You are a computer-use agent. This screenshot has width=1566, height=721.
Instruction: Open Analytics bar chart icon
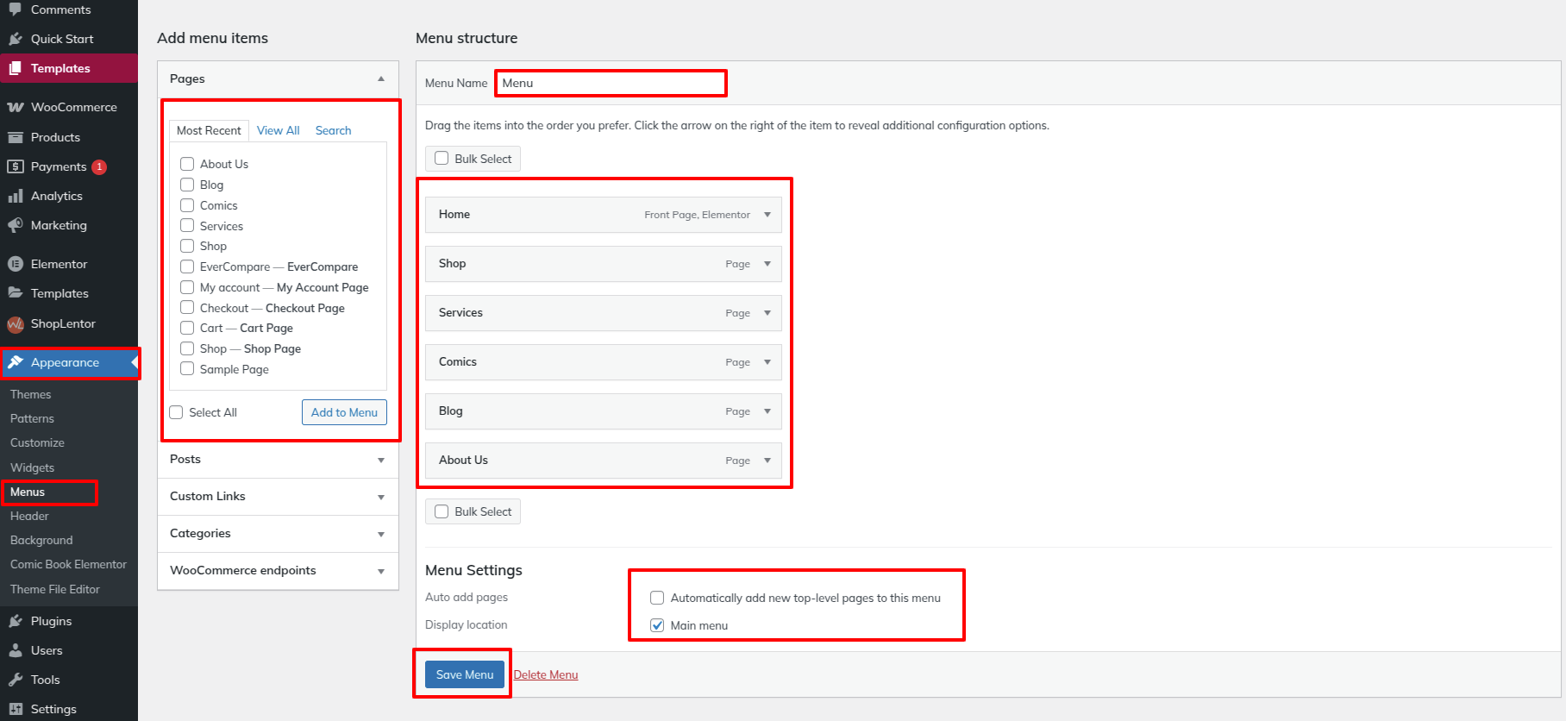(x=16, y=196)
